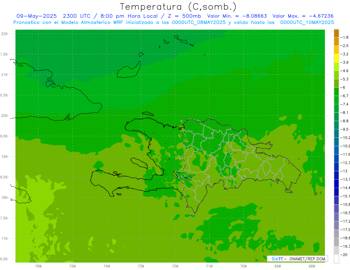Click the '-3.9' colorbar label
This screenshot has height=270, width=350.
tap(344, 62)
